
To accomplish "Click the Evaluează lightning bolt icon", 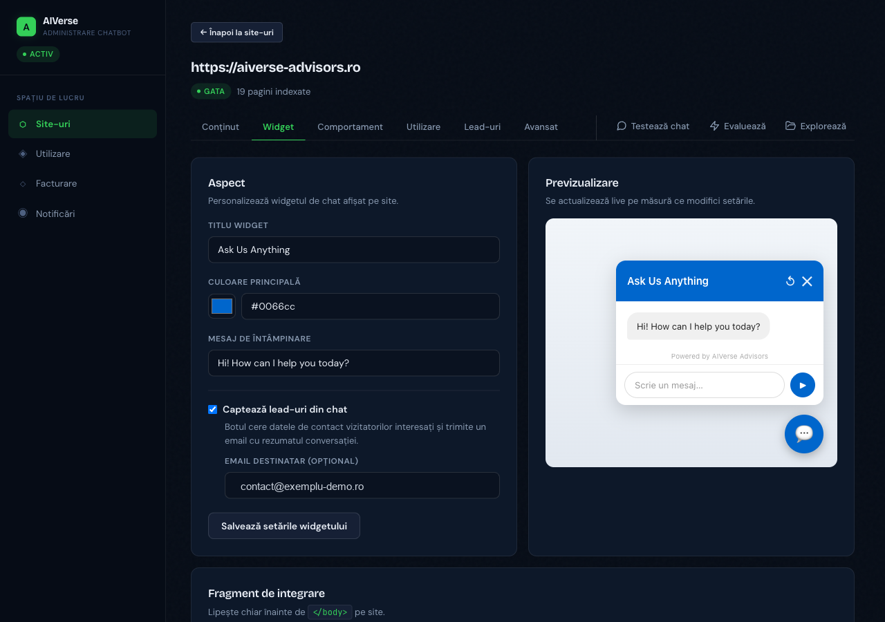I will point(715,126).
